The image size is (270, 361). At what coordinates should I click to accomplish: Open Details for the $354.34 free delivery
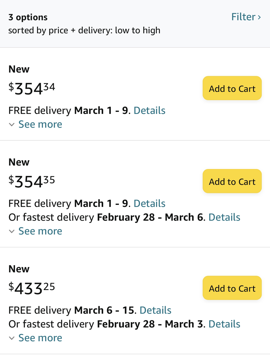(149, 111)
